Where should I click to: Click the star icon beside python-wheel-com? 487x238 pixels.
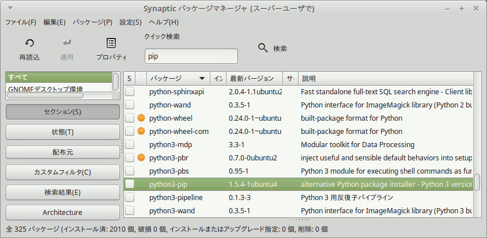click(141, 132)
